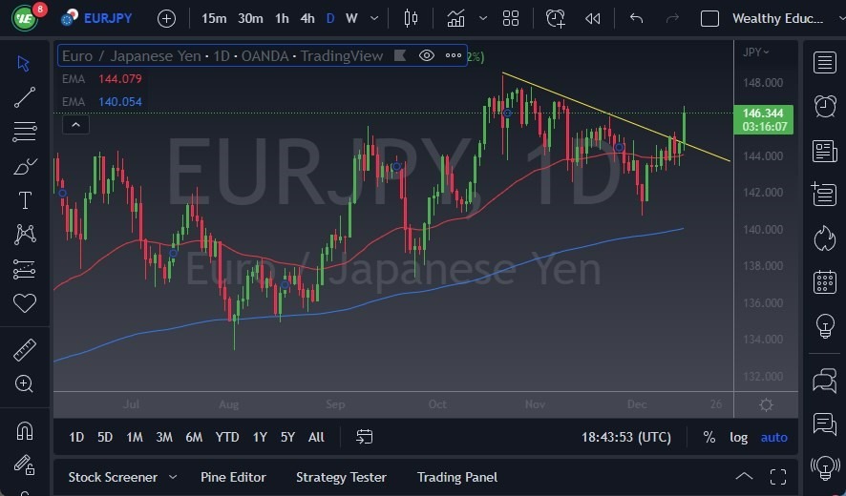
Task: Open the JPY currency dropdown
Action: 755,52
